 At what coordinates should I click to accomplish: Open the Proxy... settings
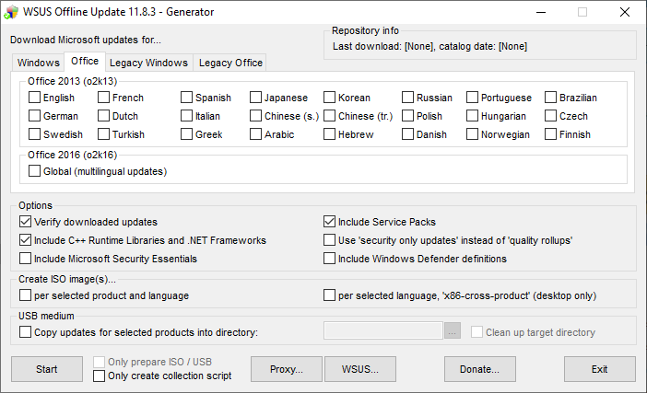287,369
